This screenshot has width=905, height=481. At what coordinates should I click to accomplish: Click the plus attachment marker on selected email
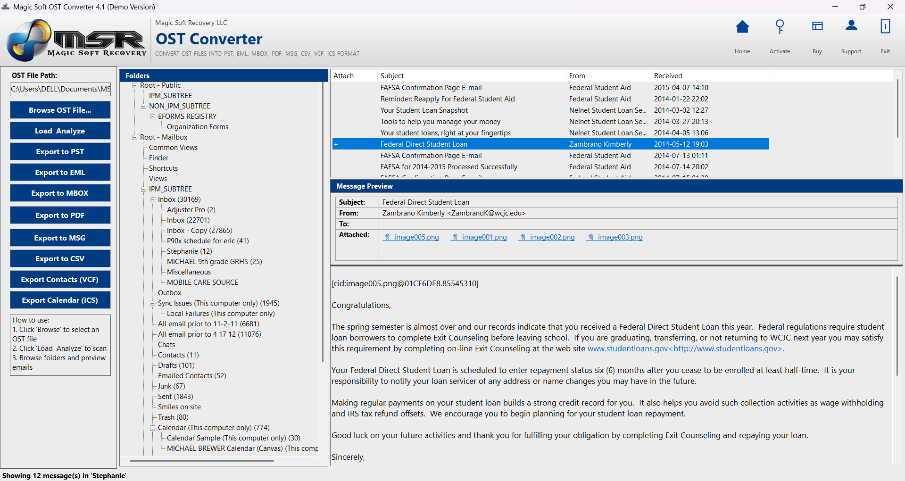(336, 144)
